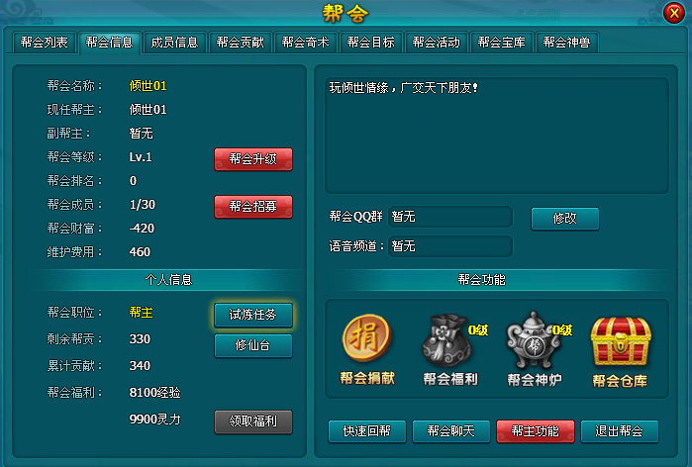
Task: Click the red 帮会升级 button
Action: click(x=253, y=158)
